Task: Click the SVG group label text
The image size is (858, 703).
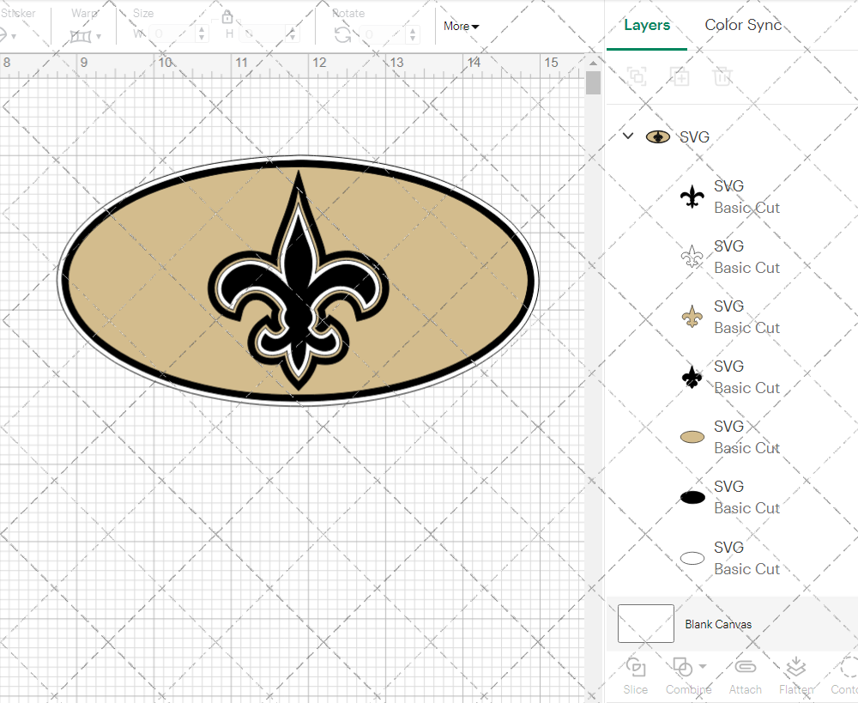Action: pos(694,136)
